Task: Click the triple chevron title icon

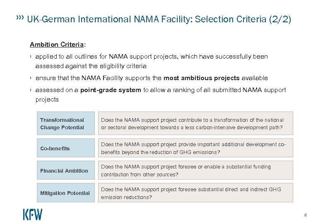Action: (19, 18)
